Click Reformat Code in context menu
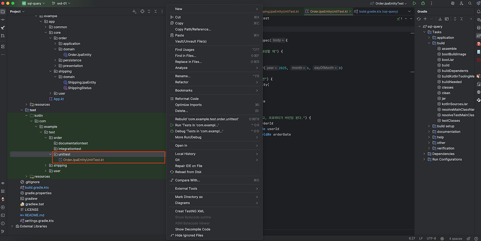 click(x=187, y=99)
